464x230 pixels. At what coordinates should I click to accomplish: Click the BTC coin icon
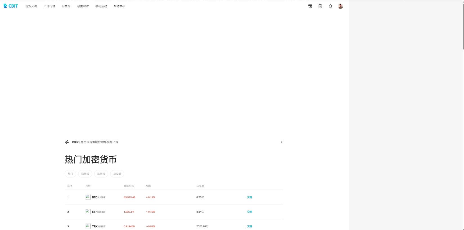pos(88,197)
